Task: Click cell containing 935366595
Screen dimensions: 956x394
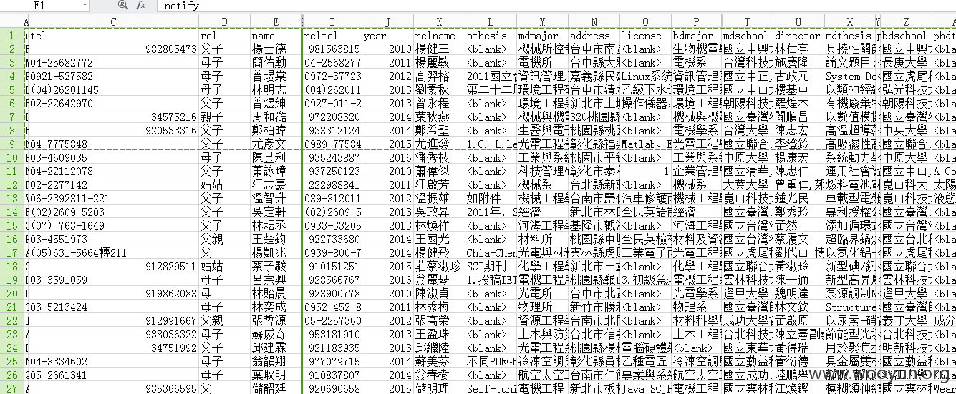Action: pyautogui.click(x=113, y=388)
